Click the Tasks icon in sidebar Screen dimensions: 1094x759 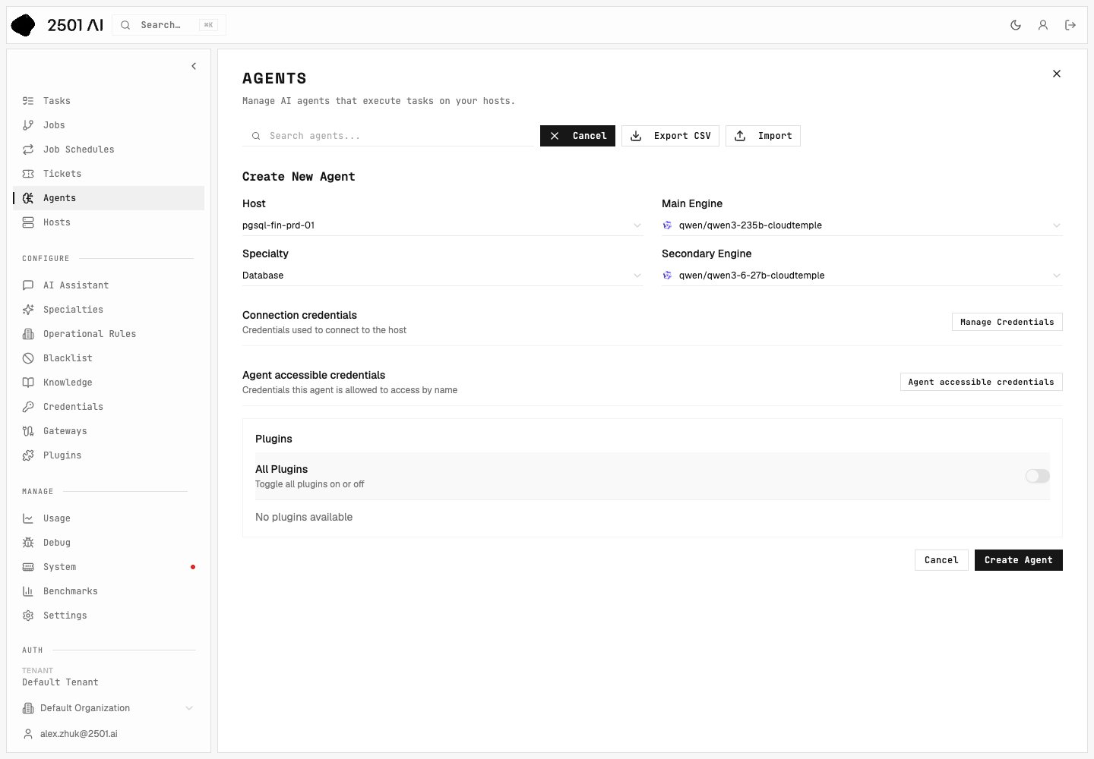point(28,101)
